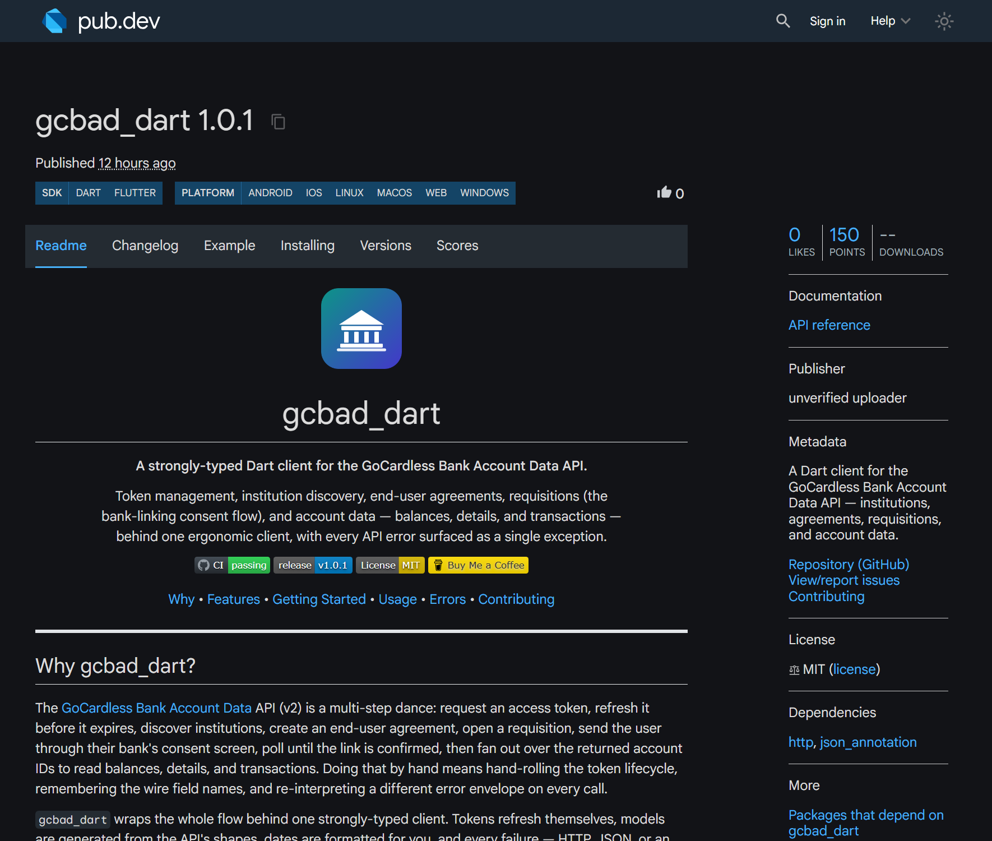Click the DOWNLOADS counter
The image size is (992, 841).
point(911,242)
